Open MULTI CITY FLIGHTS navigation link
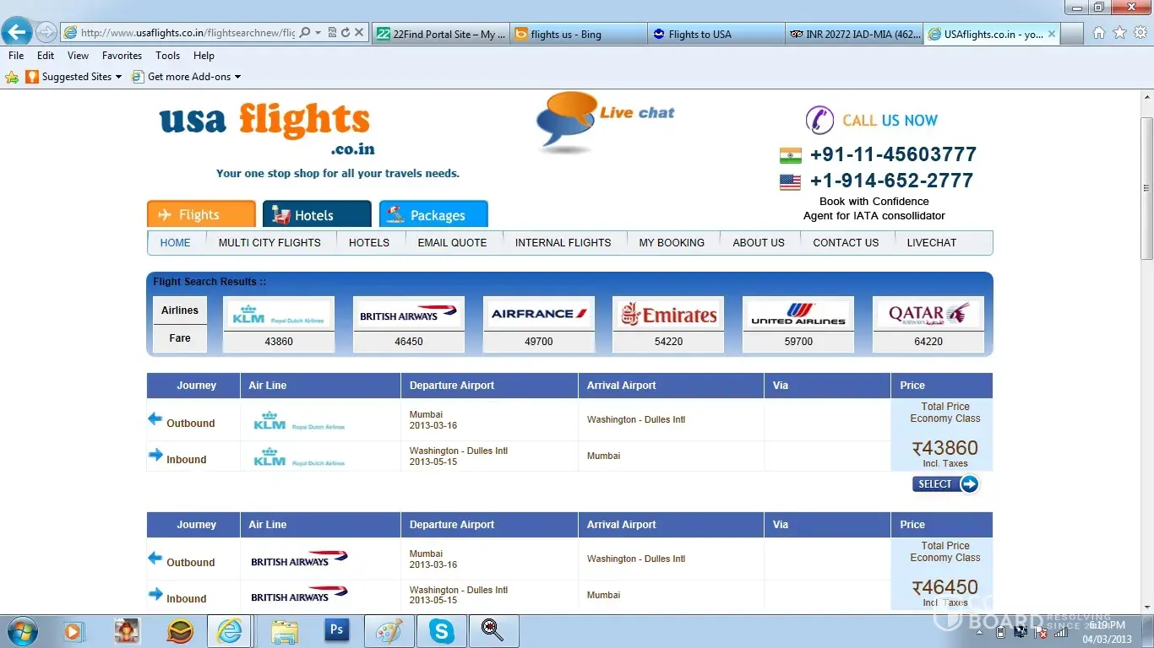 269,242
